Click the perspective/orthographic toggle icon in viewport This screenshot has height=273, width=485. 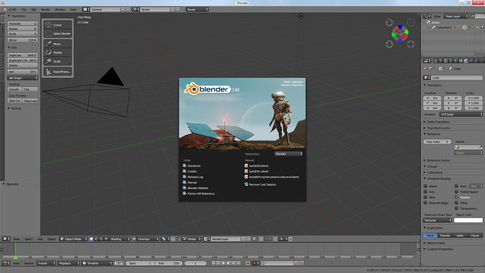(410, 23)
